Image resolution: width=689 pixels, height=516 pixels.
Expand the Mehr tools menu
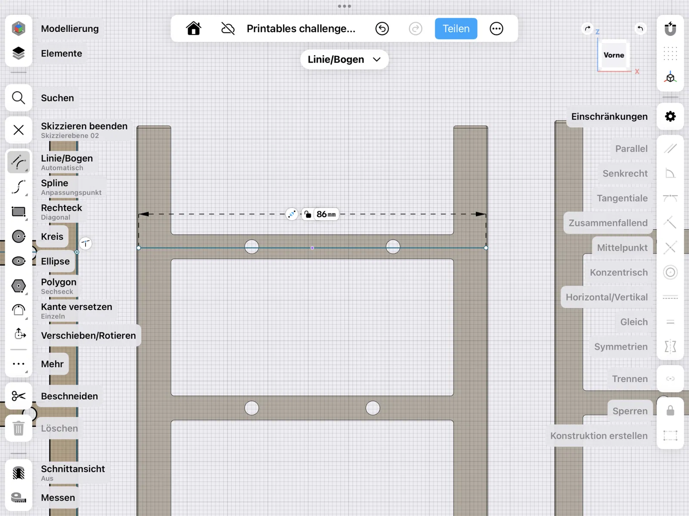19,364
